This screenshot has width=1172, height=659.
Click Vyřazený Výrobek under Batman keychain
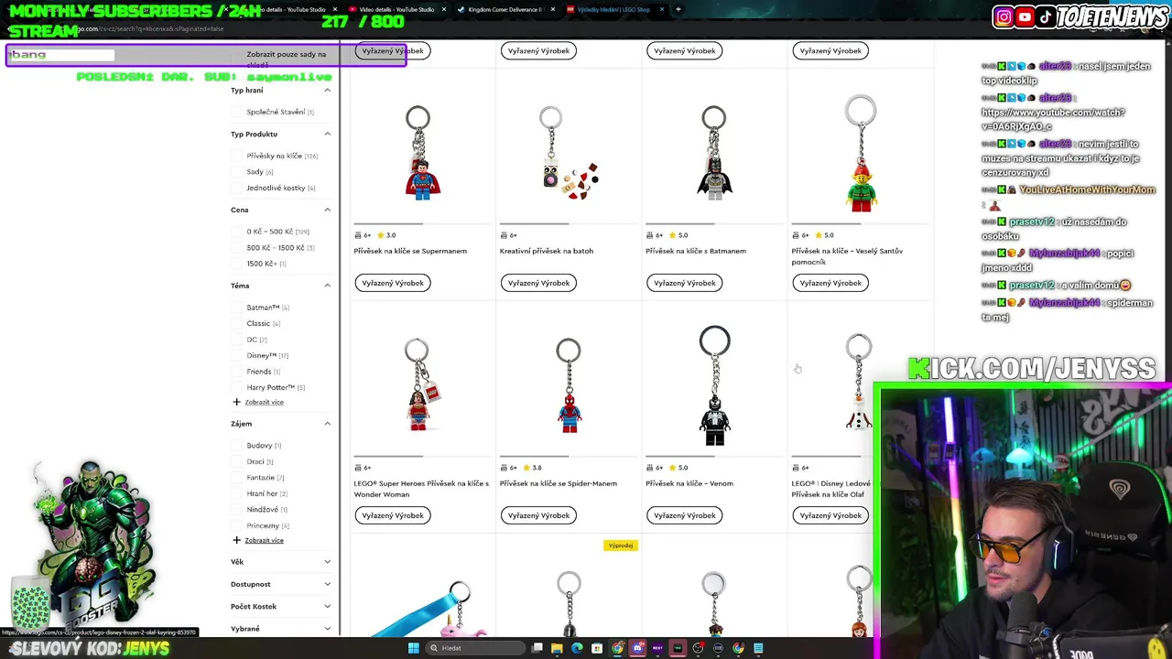click(x=685, y=283)
